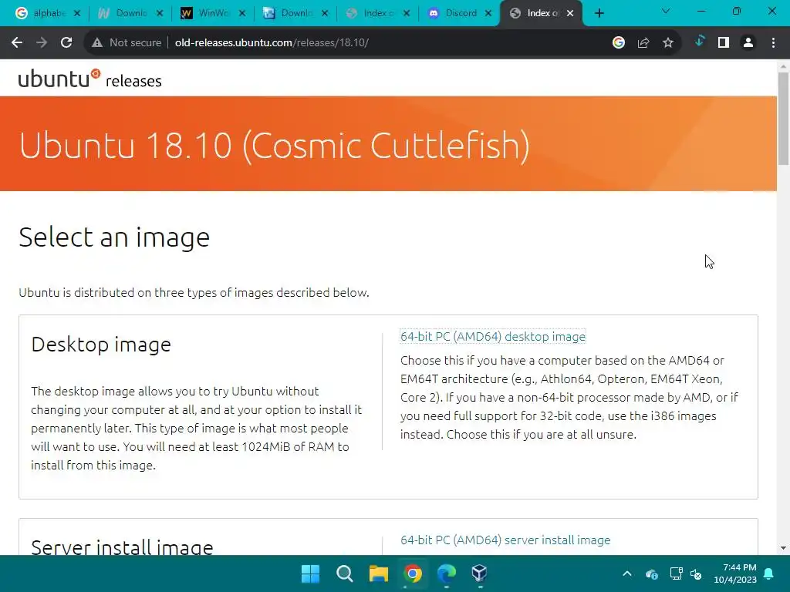
Task: Open File Explorer from taskbar
Action: 378,573
